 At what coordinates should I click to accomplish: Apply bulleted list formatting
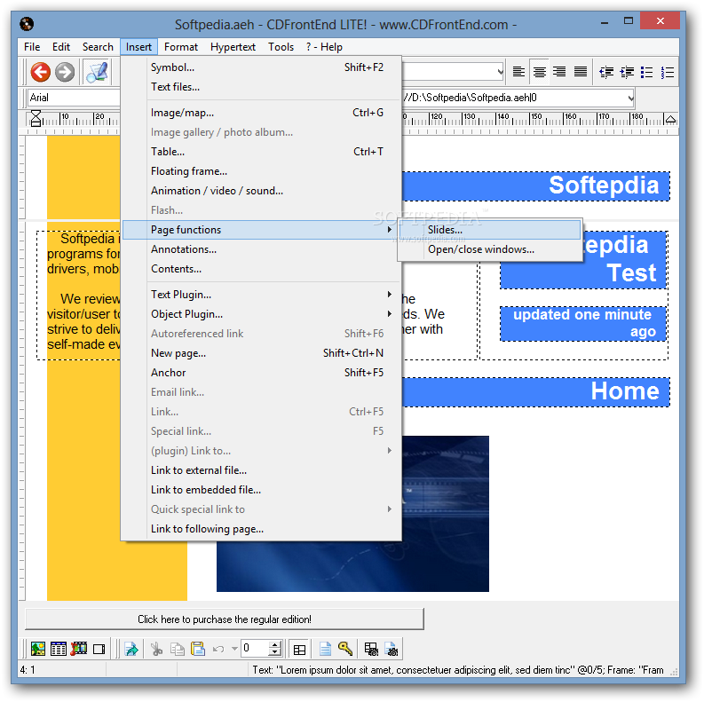(646, 72)
